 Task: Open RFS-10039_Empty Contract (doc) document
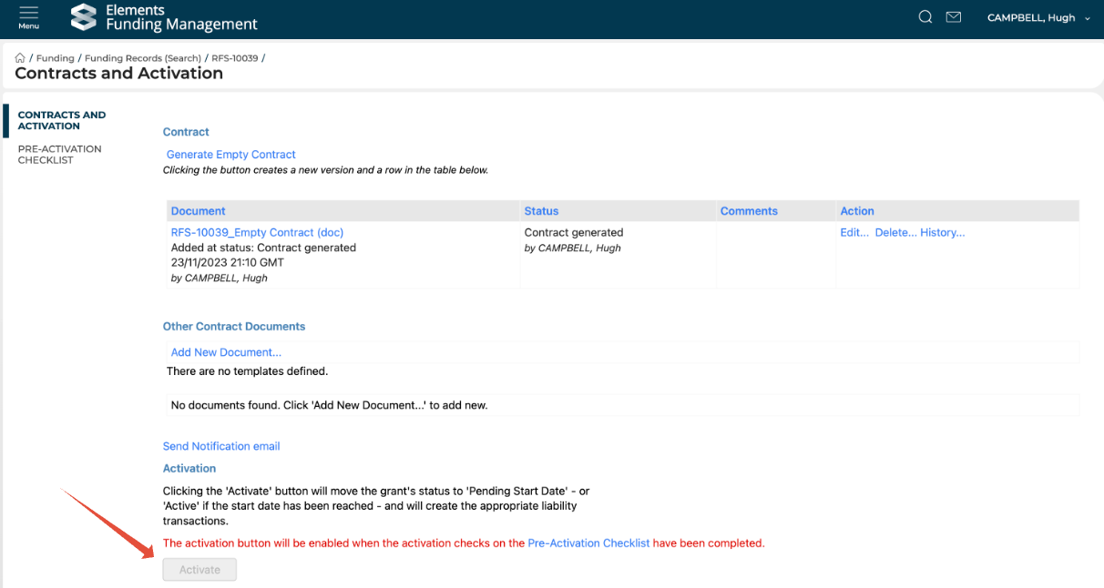(x=257, y=233)
